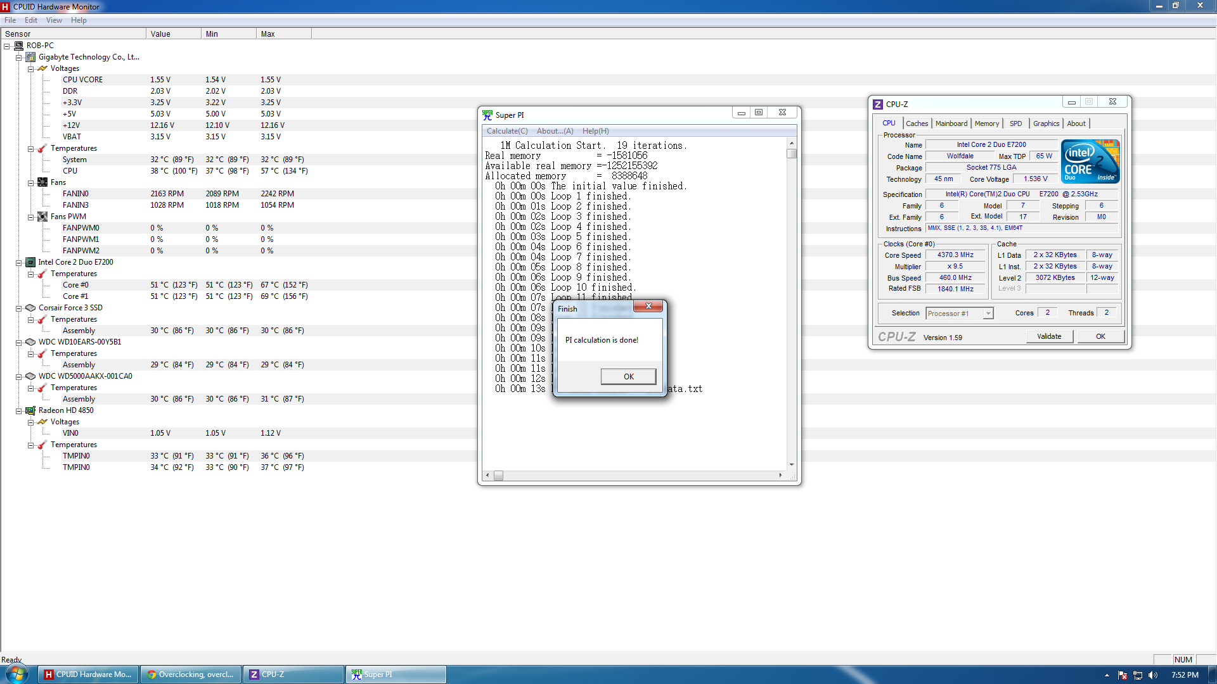Click the Temperatures icon under Gigabyte
Image resolution: width=1217 pixels, height=684 pixels.
pos(42,148)
